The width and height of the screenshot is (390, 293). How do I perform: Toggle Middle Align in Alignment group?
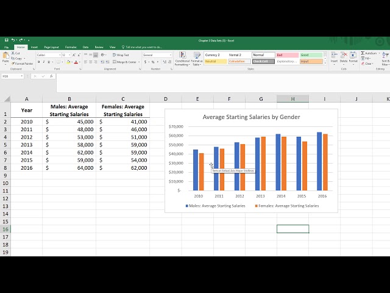(91, 55)
